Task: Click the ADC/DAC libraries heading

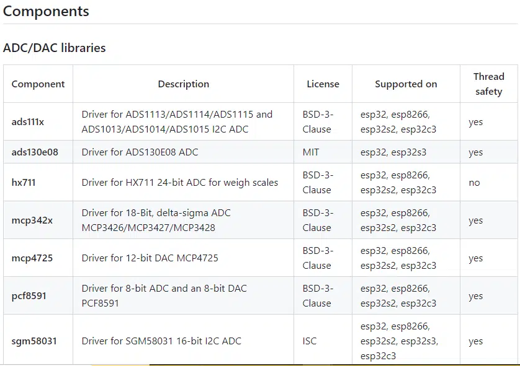Action: pos(55,48)
